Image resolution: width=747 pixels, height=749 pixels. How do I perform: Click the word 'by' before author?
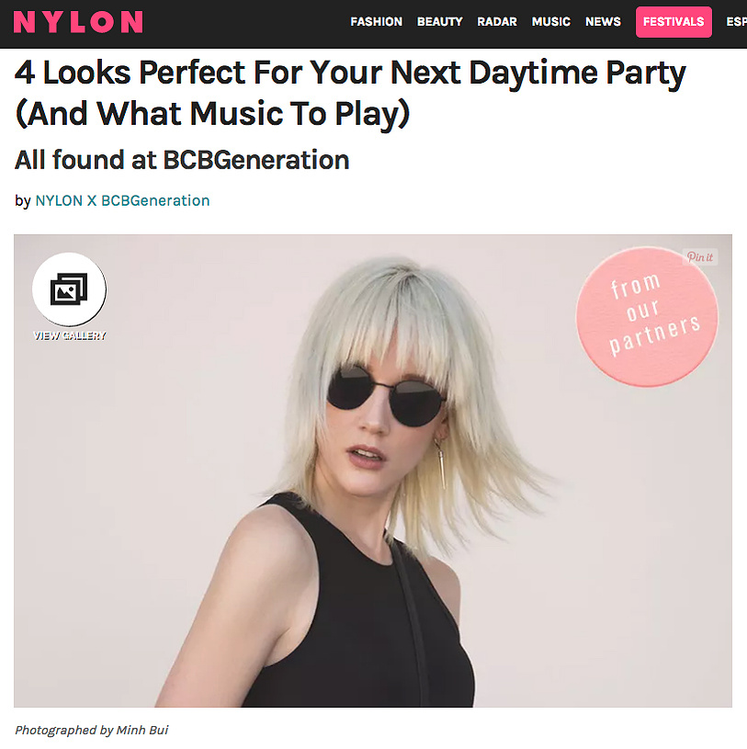pyautogui.click(x=22, y=200)
